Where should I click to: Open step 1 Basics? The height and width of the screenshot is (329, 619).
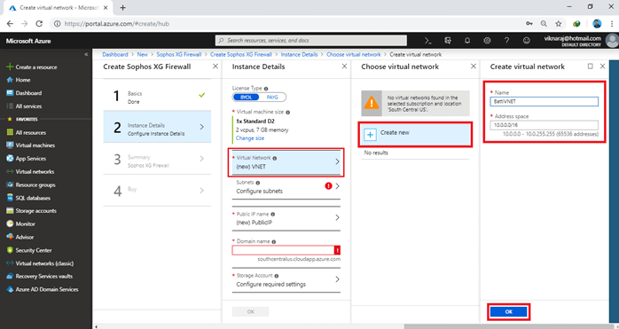(x=157, y=96)
